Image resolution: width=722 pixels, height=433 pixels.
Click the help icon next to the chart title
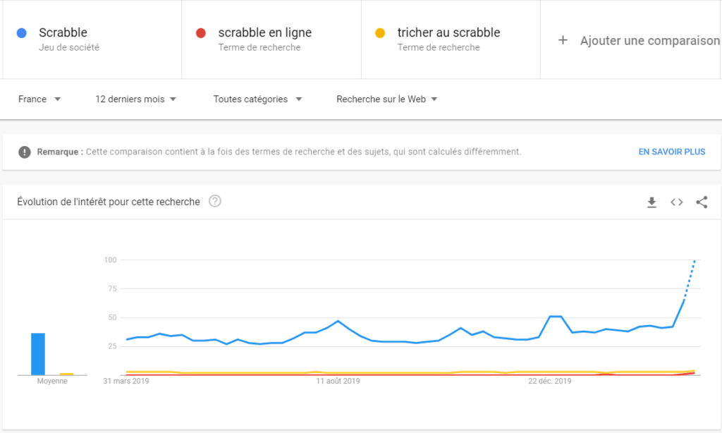214,201
